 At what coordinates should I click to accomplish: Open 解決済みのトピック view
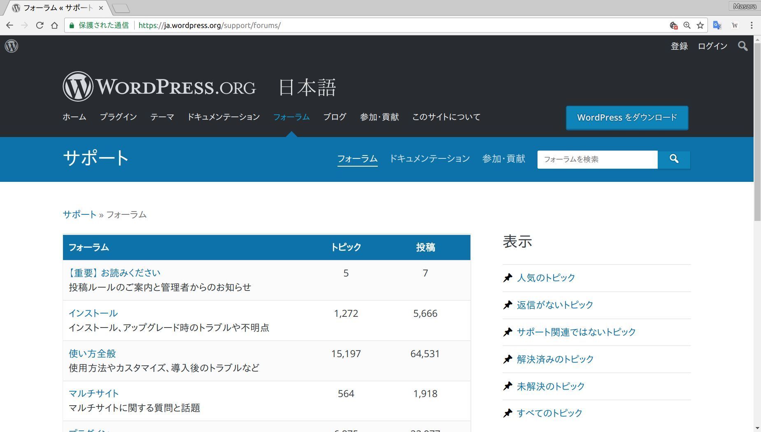click(x=555, y=359)
